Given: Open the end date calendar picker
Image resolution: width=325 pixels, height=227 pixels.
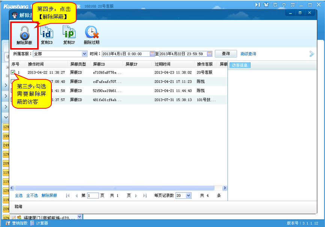Looking at the screenshot, I should coord(209,54).
